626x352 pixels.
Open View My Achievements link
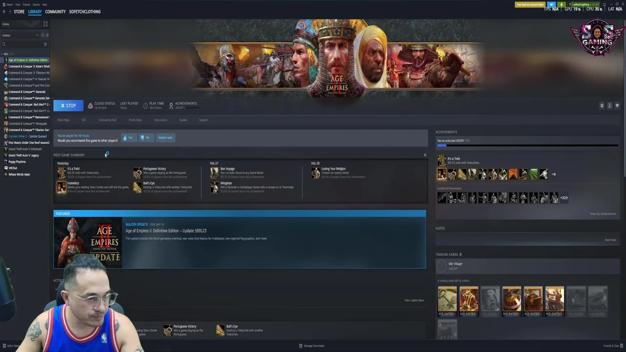click(x=603, y=214)
